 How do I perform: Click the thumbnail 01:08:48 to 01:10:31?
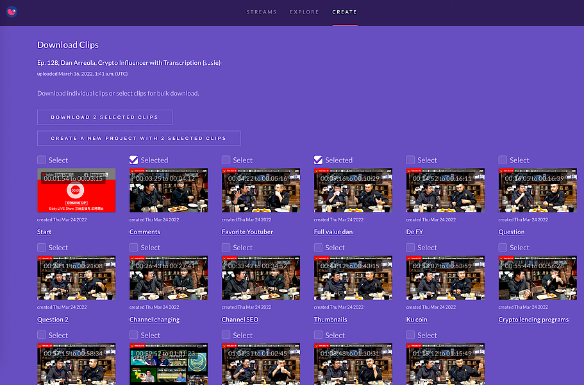(353, 364)
